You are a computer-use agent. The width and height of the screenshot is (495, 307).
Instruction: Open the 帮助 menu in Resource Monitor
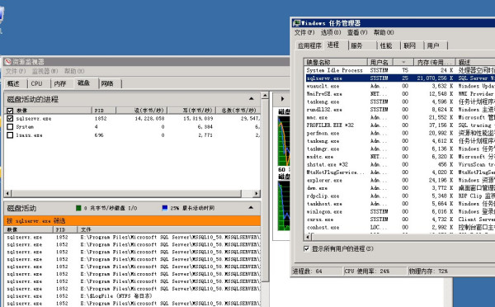coord(74,71)
